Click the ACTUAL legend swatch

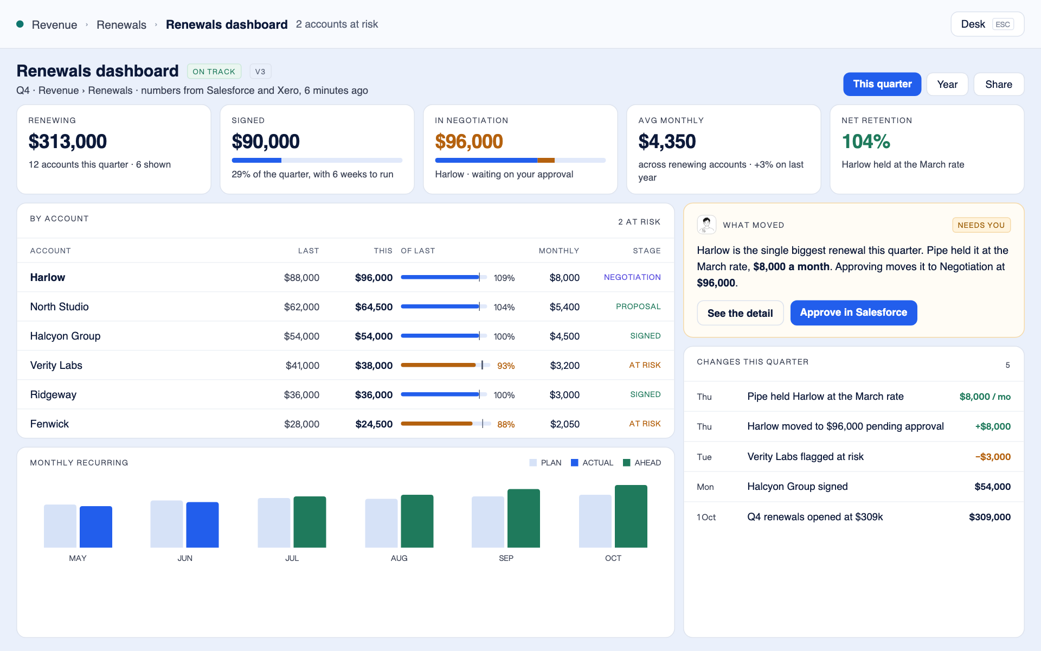(x=575, y=463)
